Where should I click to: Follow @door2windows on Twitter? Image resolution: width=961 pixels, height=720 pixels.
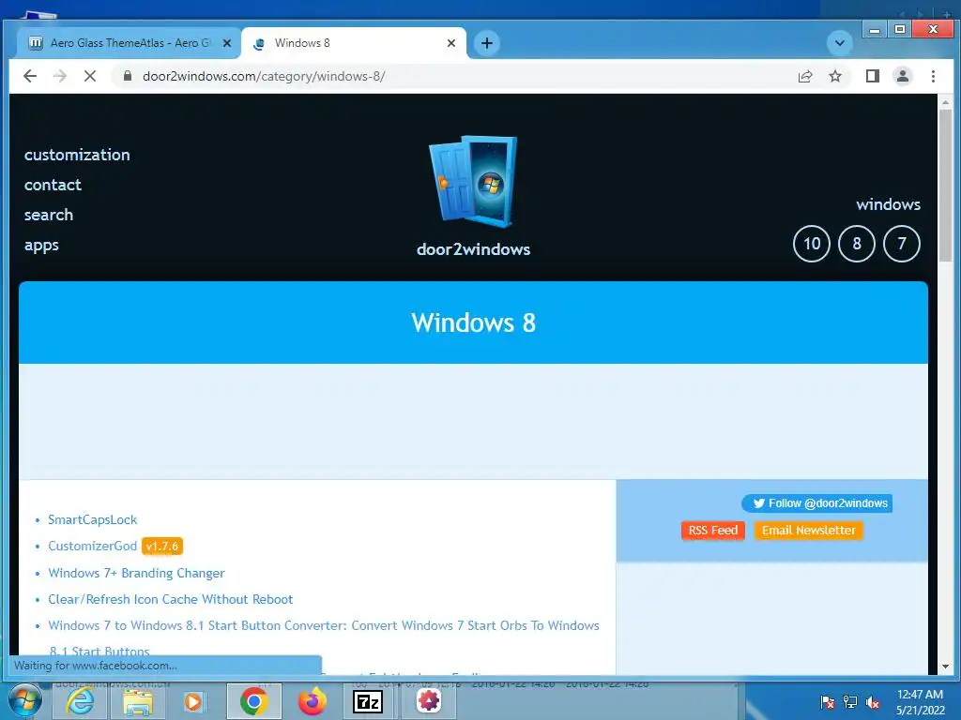(x=817, y=503)
